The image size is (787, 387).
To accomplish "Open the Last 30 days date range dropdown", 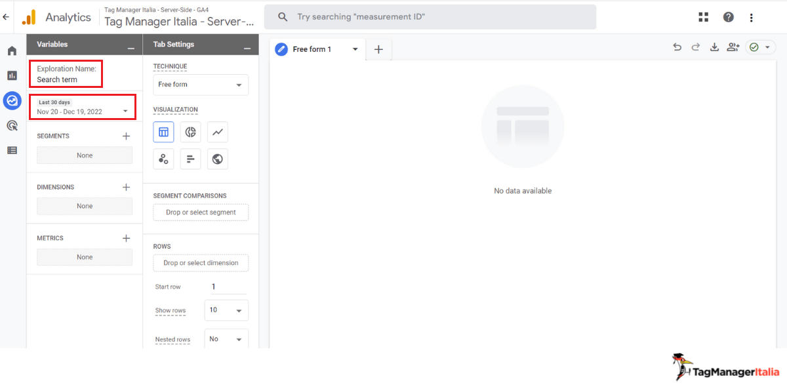I will (x=83, y=107).
